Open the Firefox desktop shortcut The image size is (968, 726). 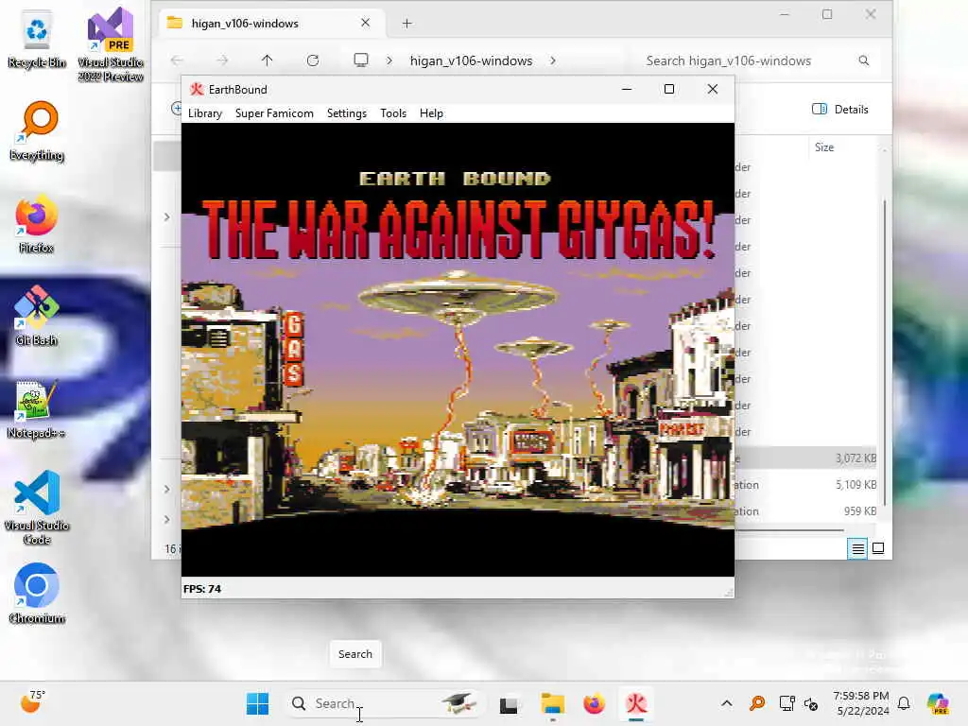[x=37, y=223]
